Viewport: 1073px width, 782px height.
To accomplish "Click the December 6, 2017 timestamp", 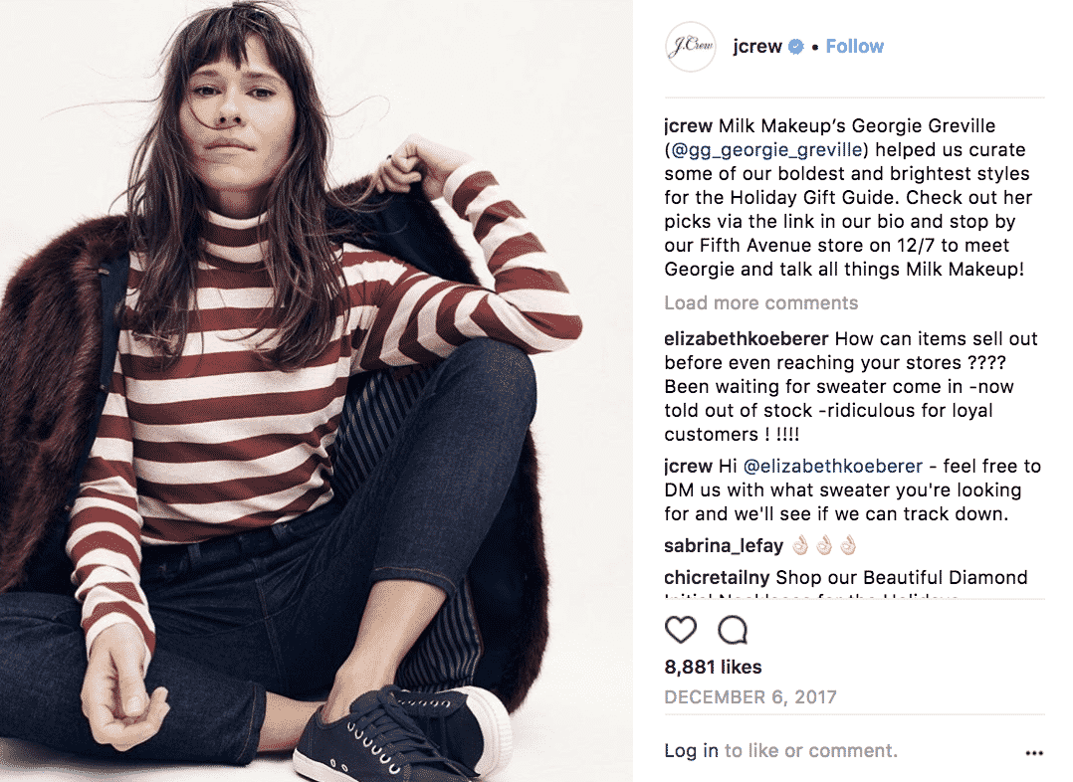I will (751, 697).
